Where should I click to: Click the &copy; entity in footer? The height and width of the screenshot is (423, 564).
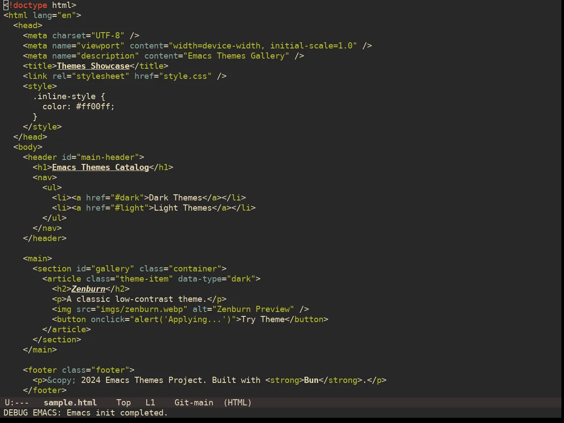[x=62, y=380]
